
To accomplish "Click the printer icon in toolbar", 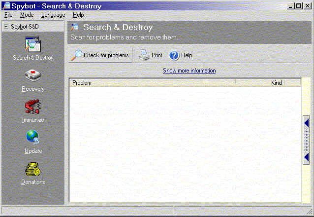I will [x=144, y=55].
